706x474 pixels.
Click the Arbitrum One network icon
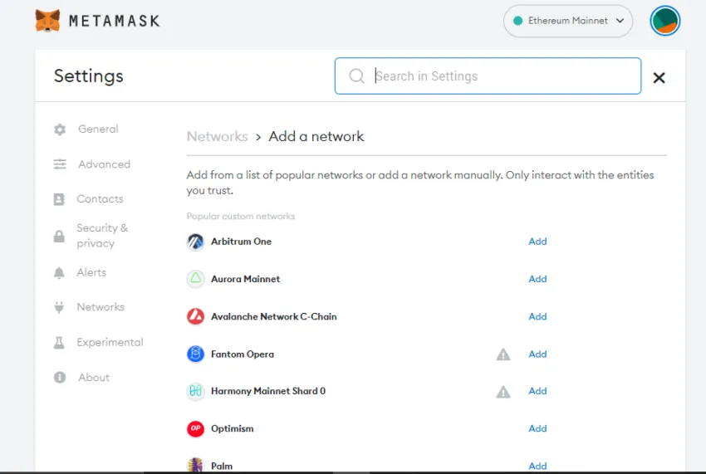tap(195, 242)
